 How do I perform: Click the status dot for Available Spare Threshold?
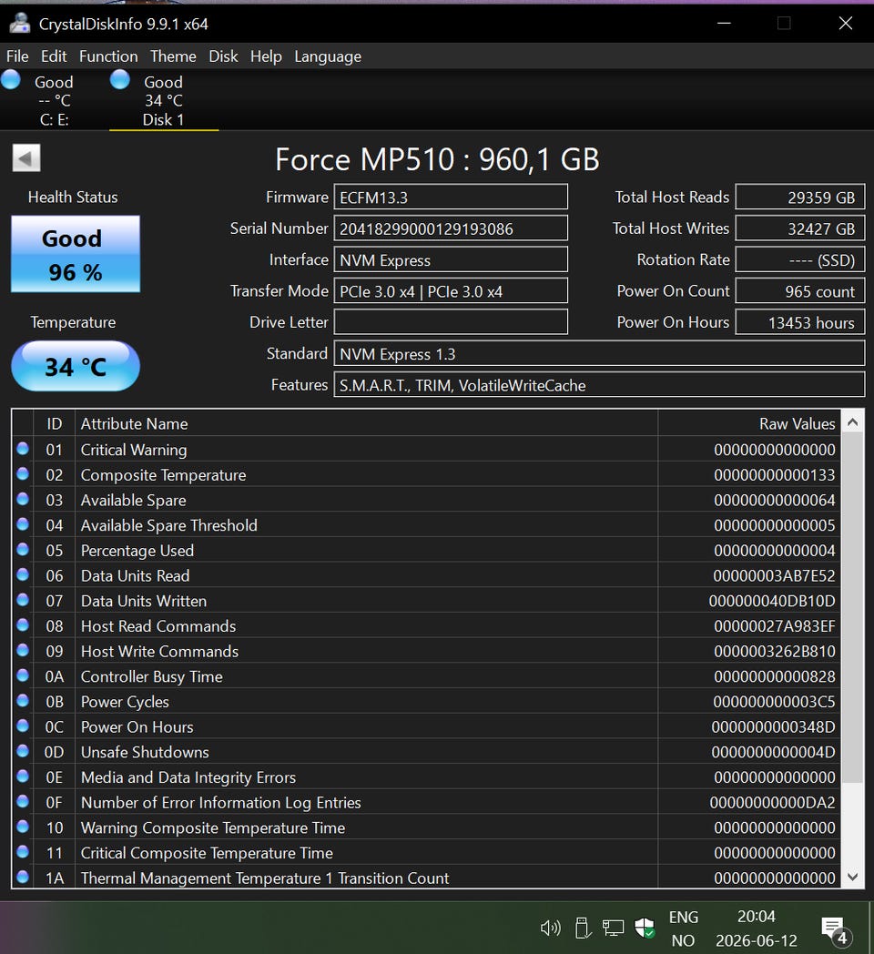[23, 524]
